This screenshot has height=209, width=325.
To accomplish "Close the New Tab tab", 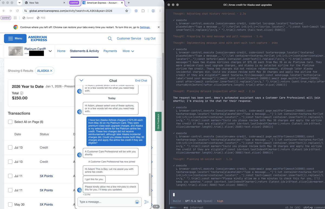I will click(x=64, y=3).
